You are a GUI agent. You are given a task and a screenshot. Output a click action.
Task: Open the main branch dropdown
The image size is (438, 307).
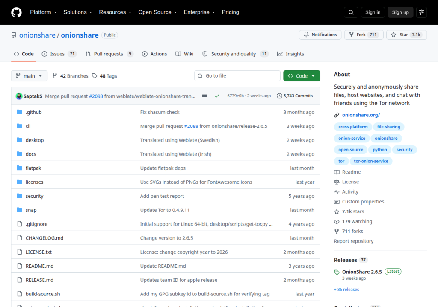pyautogui.click(x=29, y=76)
